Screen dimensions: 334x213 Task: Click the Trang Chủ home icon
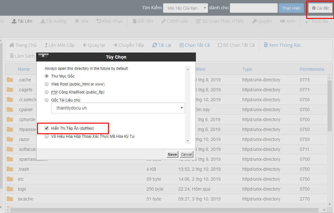point(12,45)
